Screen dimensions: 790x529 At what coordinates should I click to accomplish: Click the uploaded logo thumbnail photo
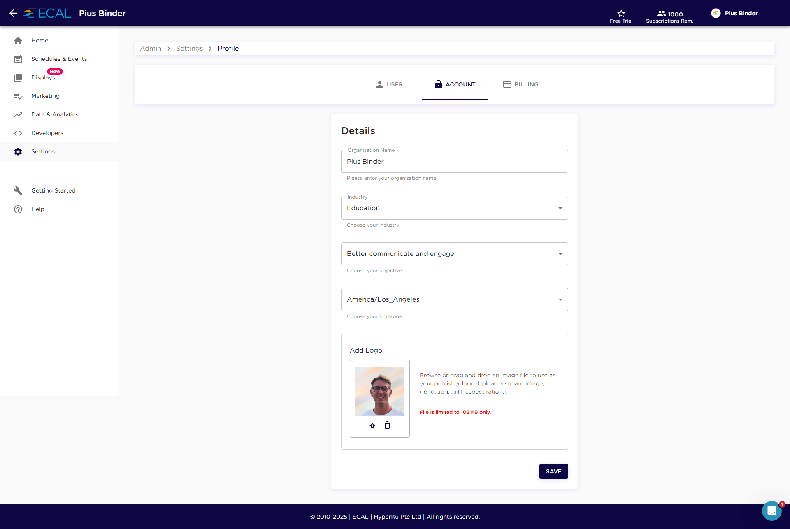tap(379, 391)
